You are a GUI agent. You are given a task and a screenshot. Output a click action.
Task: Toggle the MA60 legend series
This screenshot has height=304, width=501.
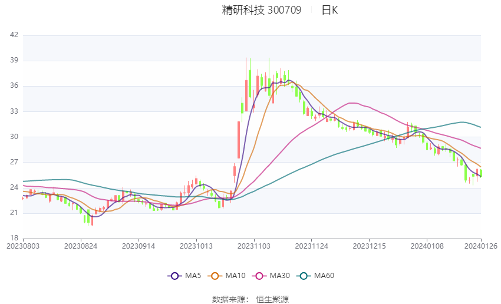coord(315,276)
